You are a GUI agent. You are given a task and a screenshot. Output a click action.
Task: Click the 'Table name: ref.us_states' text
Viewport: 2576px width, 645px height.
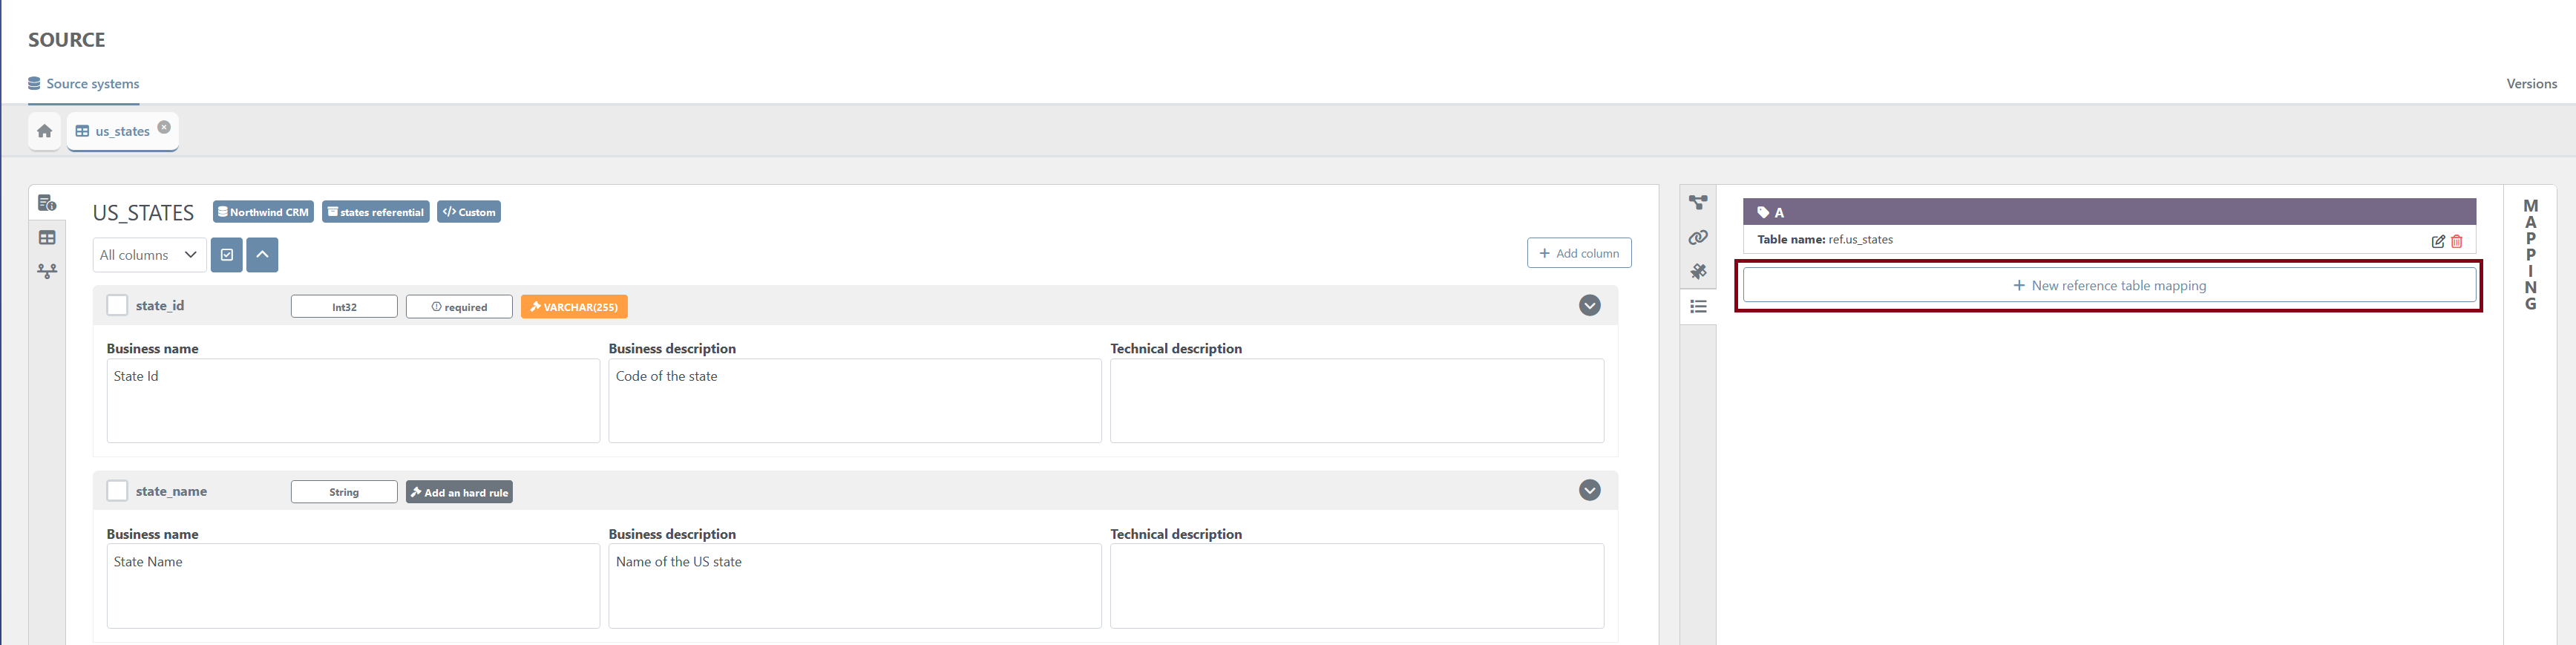click(x=1825, y=240)
